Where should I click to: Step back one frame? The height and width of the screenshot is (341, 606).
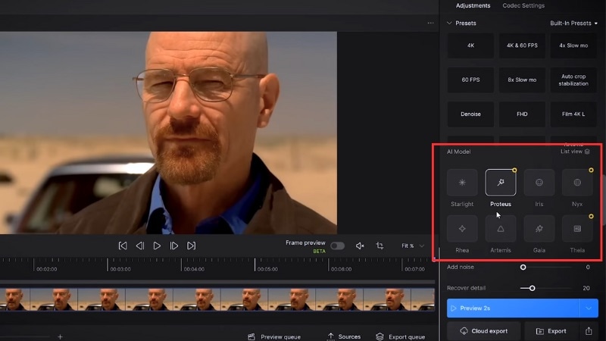(140, 246)
